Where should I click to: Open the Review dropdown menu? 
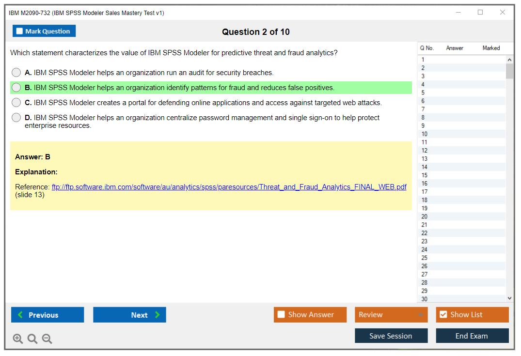coord(391,315)
